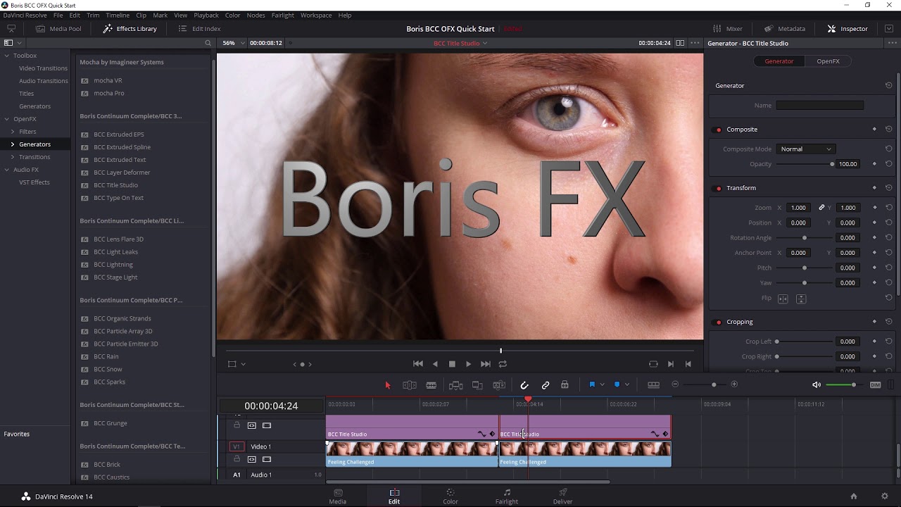Click the match frame icon below viewer
This screenshot has height=507, width=901.
click(653, 364)
